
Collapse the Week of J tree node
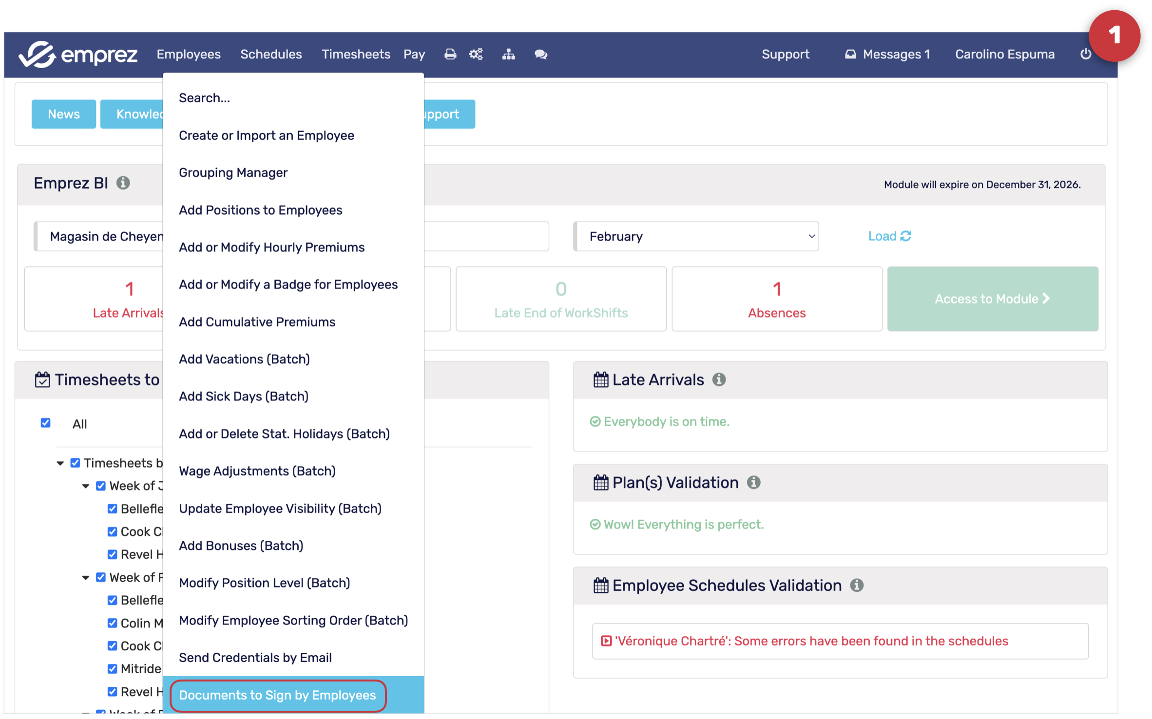86,486
